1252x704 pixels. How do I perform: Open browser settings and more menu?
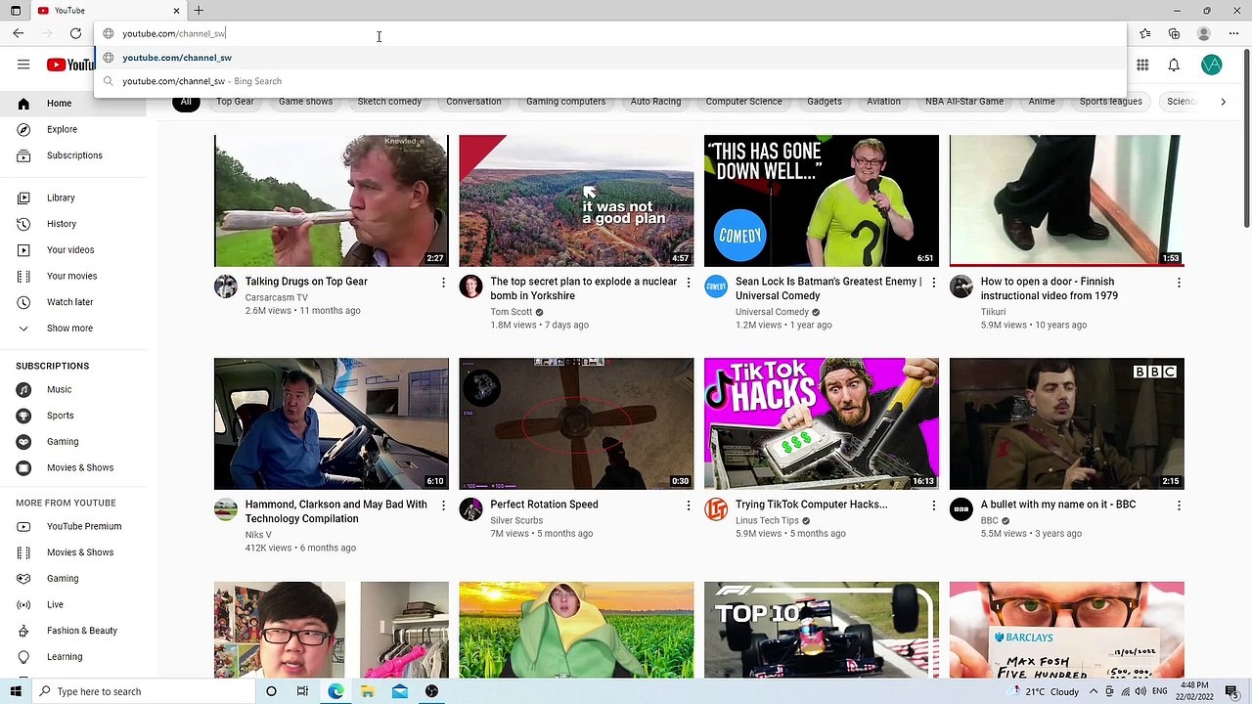point(1233,33)
